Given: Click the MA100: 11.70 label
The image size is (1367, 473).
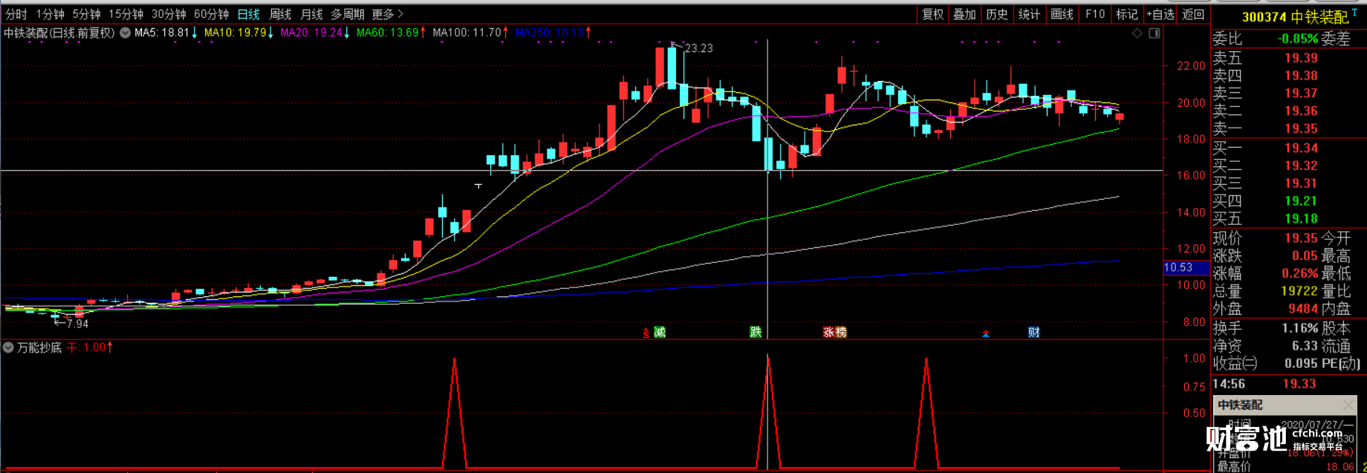Looking at the screenshot, I should pos(471,33).
